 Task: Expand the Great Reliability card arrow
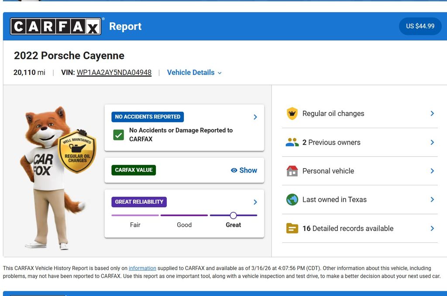click(x=255, y=202)
